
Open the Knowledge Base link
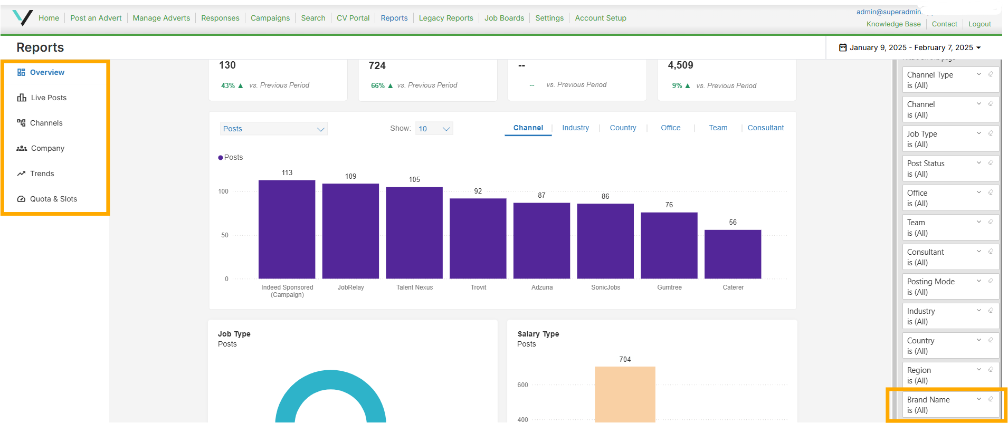[893, 24]
